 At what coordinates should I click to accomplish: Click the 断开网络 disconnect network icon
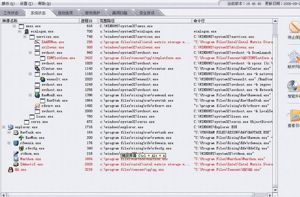tap(294, 57)
